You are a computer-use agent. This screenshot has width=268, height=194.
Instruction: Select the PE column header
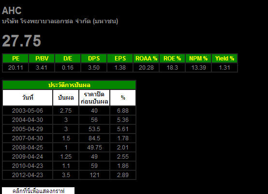point(15,59)
